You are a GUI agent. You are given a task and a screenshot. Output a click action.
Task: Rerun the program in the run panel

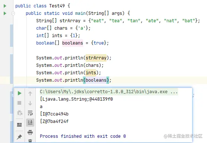(x=19, y=93)
